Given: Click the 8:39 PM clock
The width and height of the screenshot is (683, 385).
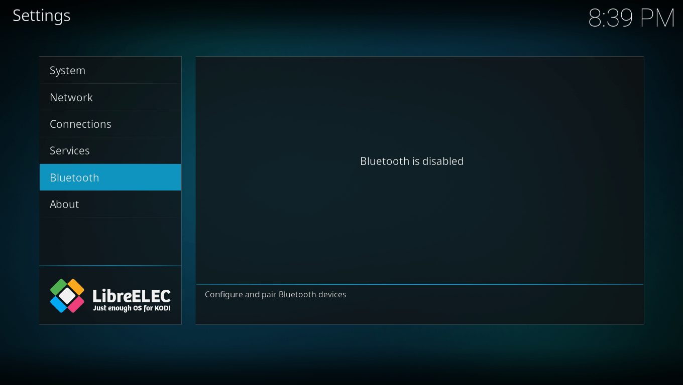Looking at the screenshot, I should click(x=631, y=19).
